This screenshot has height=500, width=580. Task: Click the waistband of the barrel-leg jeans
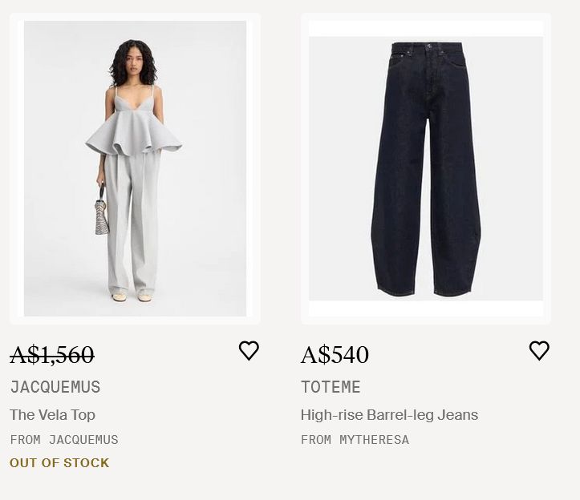(x=426, y=47)
